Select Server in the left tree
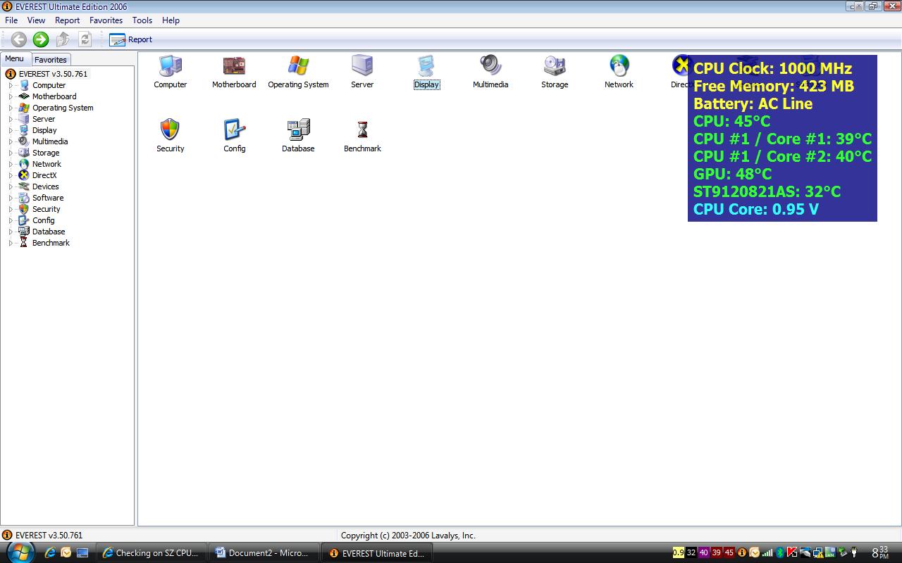The width and height of the screenshot is (902, 563). 43,119
